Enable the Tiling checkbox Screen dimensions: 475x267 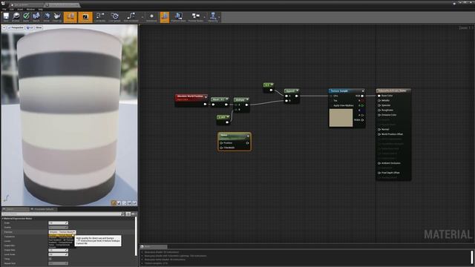[50, 259]
